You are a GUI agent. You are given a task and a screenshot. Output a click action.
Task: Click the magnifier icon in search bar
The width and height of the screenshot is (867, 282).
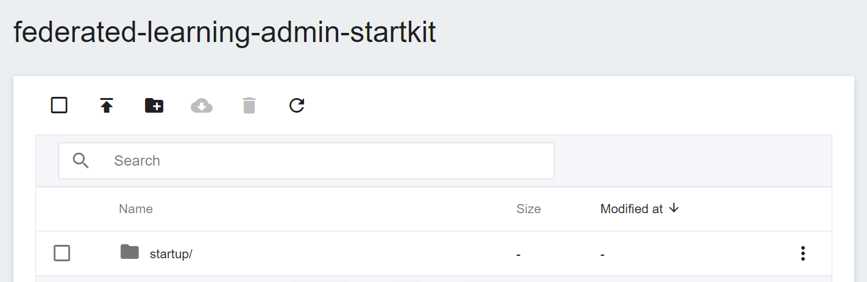(81, 161)
